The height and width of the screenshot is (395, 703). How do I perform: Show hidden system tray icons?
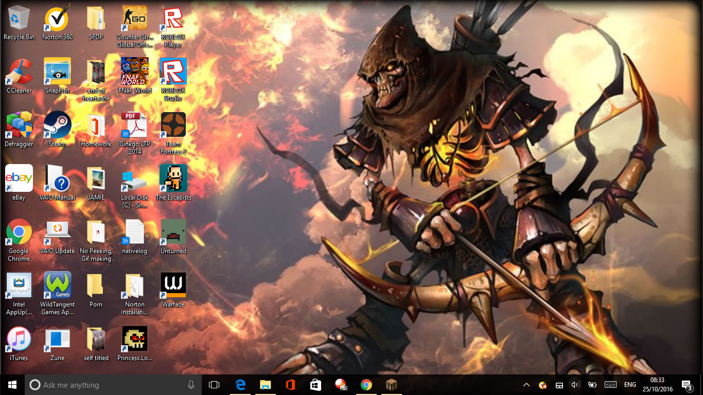point(526,385)
